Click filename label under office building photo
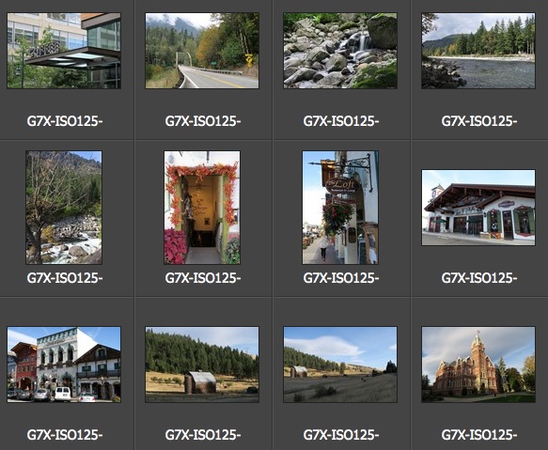Viewport: 548px width, 450px height. click(x=65, y=121)
